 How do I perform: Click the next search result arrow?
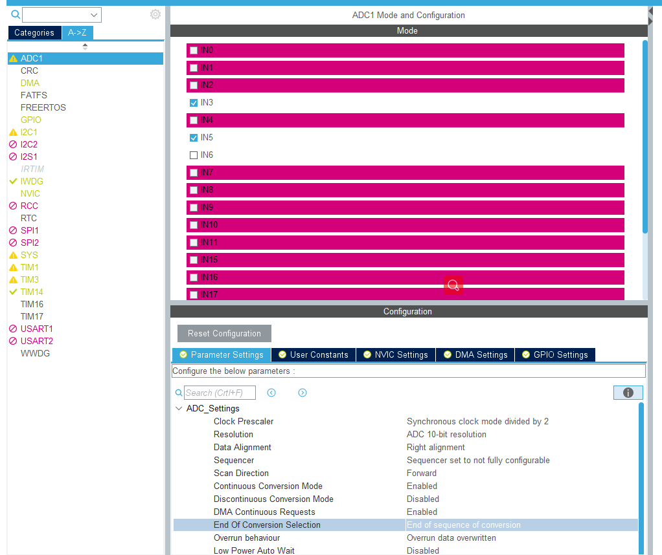tap(302, 393)
